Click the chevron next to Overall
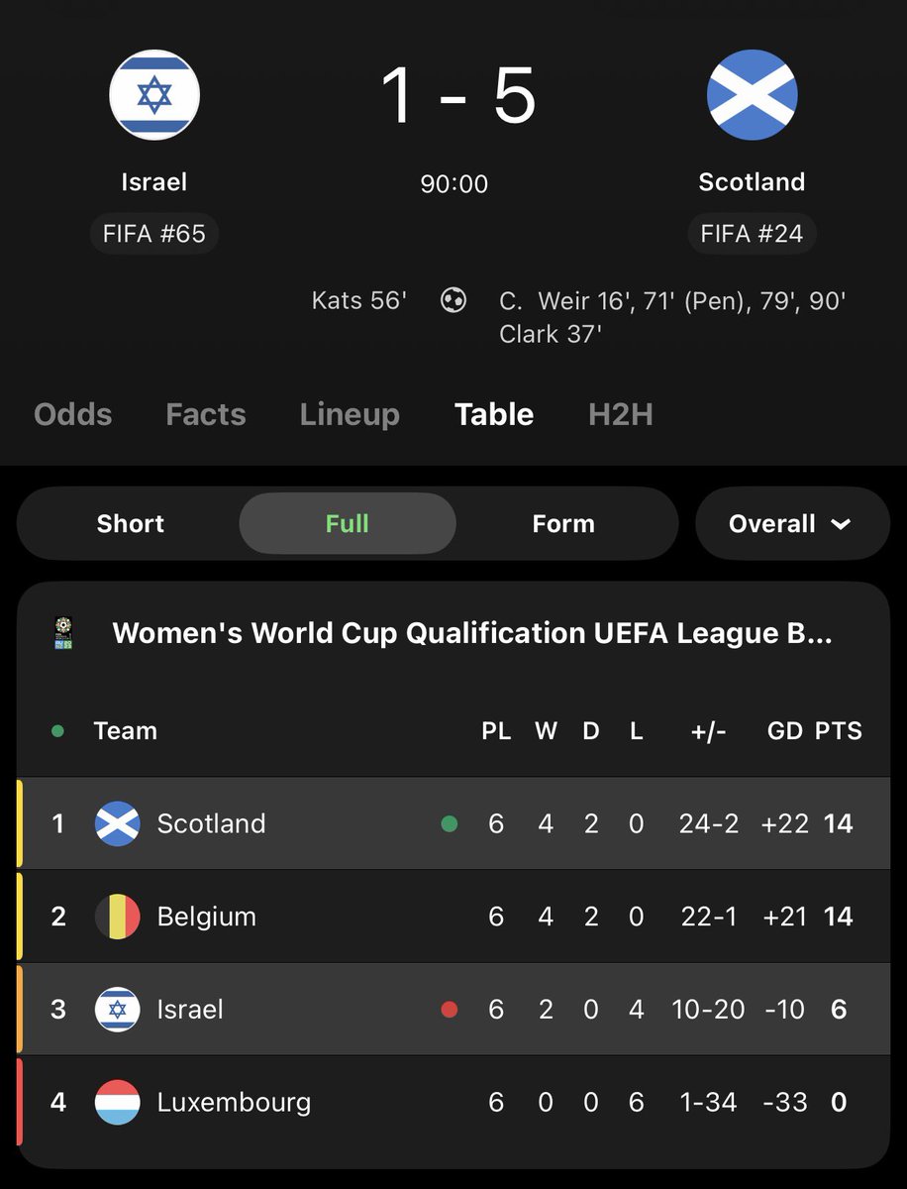The width and height of the screenshot is (907, 1189). coord(842,524)
